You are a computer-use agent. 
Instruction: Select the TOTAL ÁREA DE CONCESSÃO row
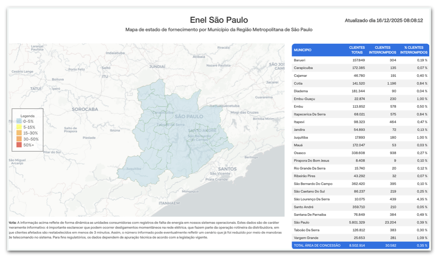click(360, 245)
